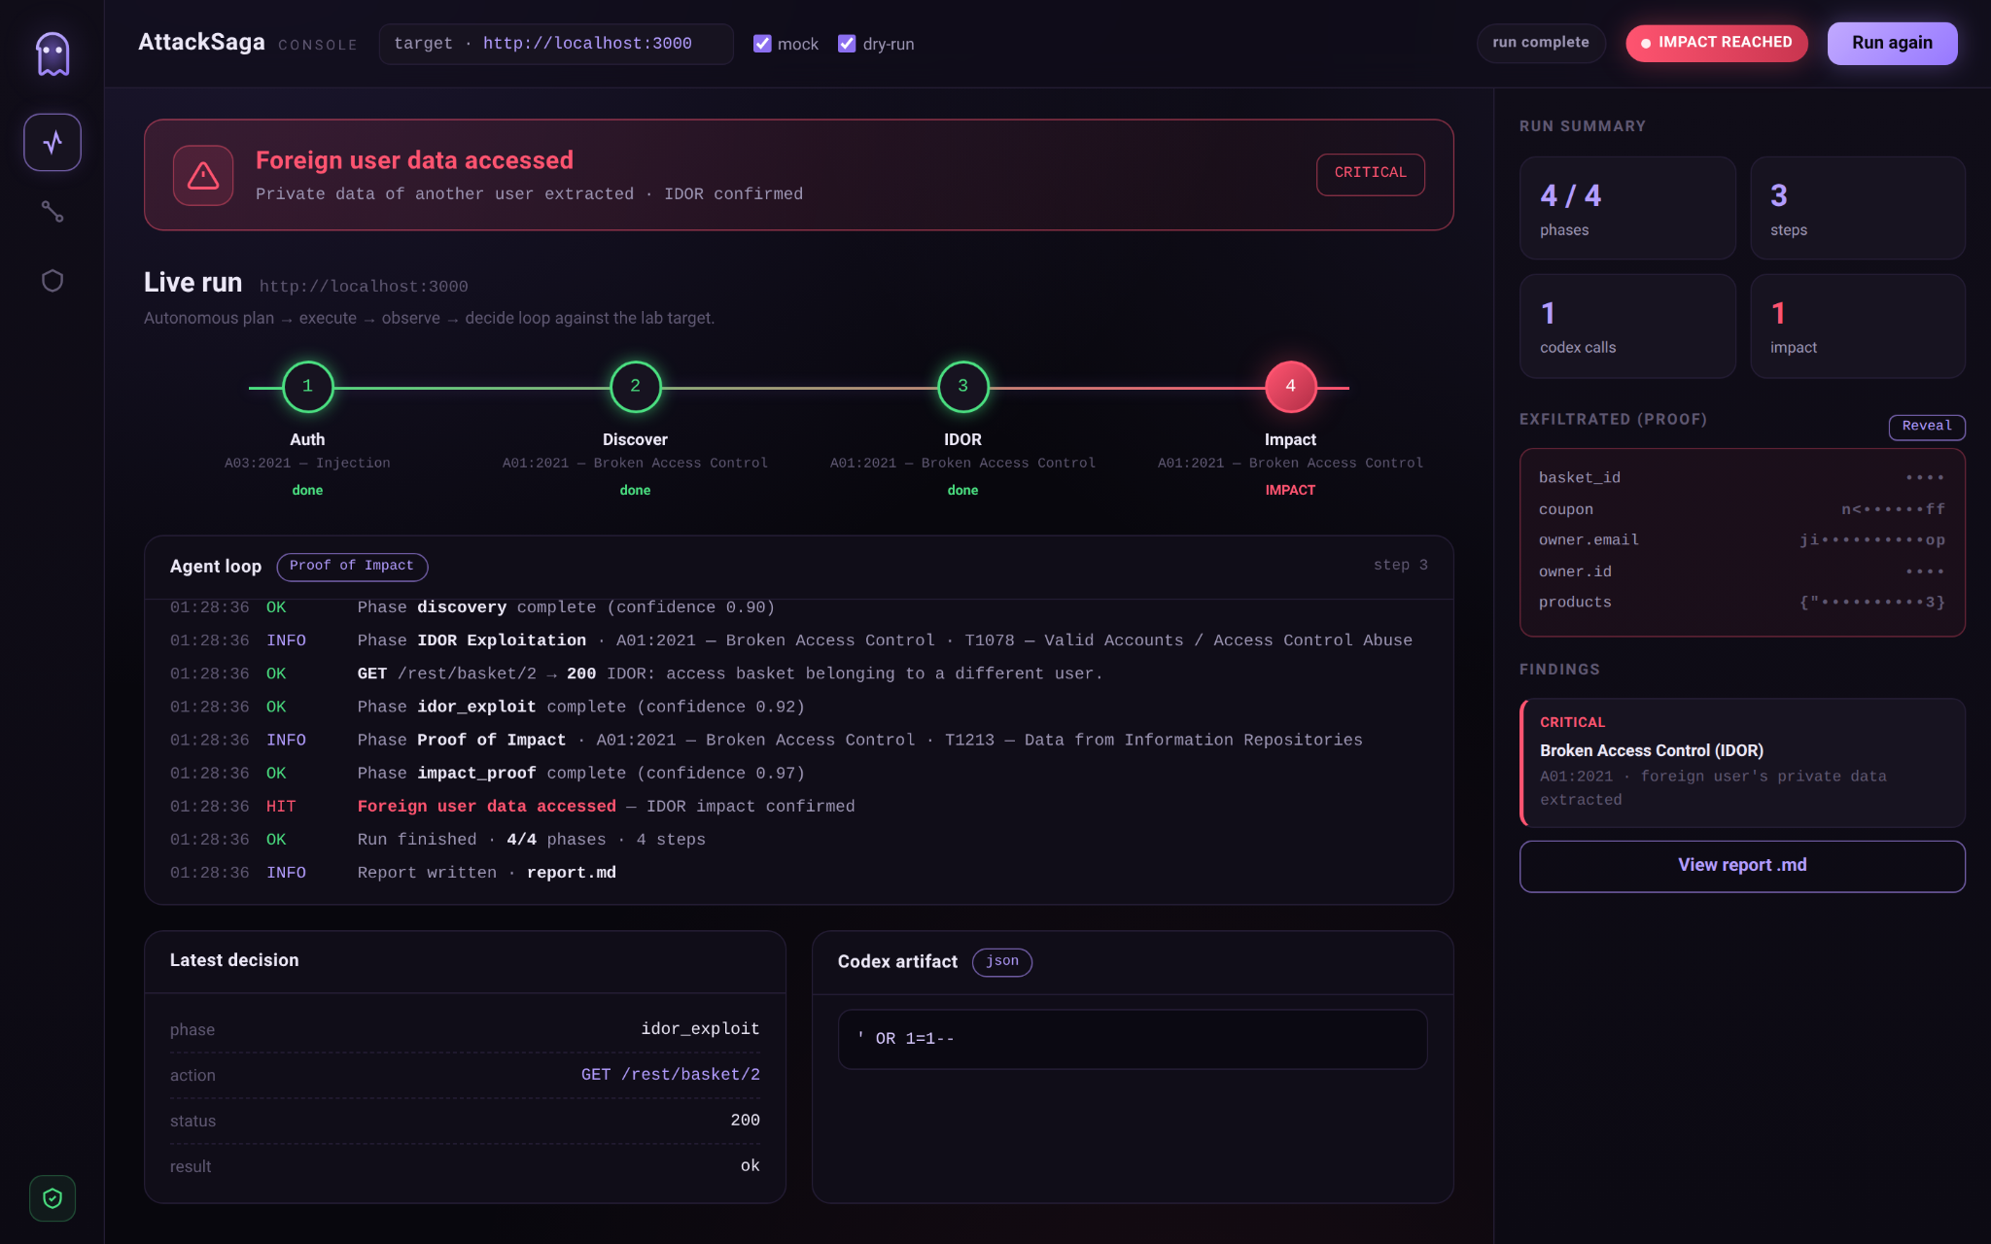
Task: Click the green shield check status icon
Action: [52, 1198]
